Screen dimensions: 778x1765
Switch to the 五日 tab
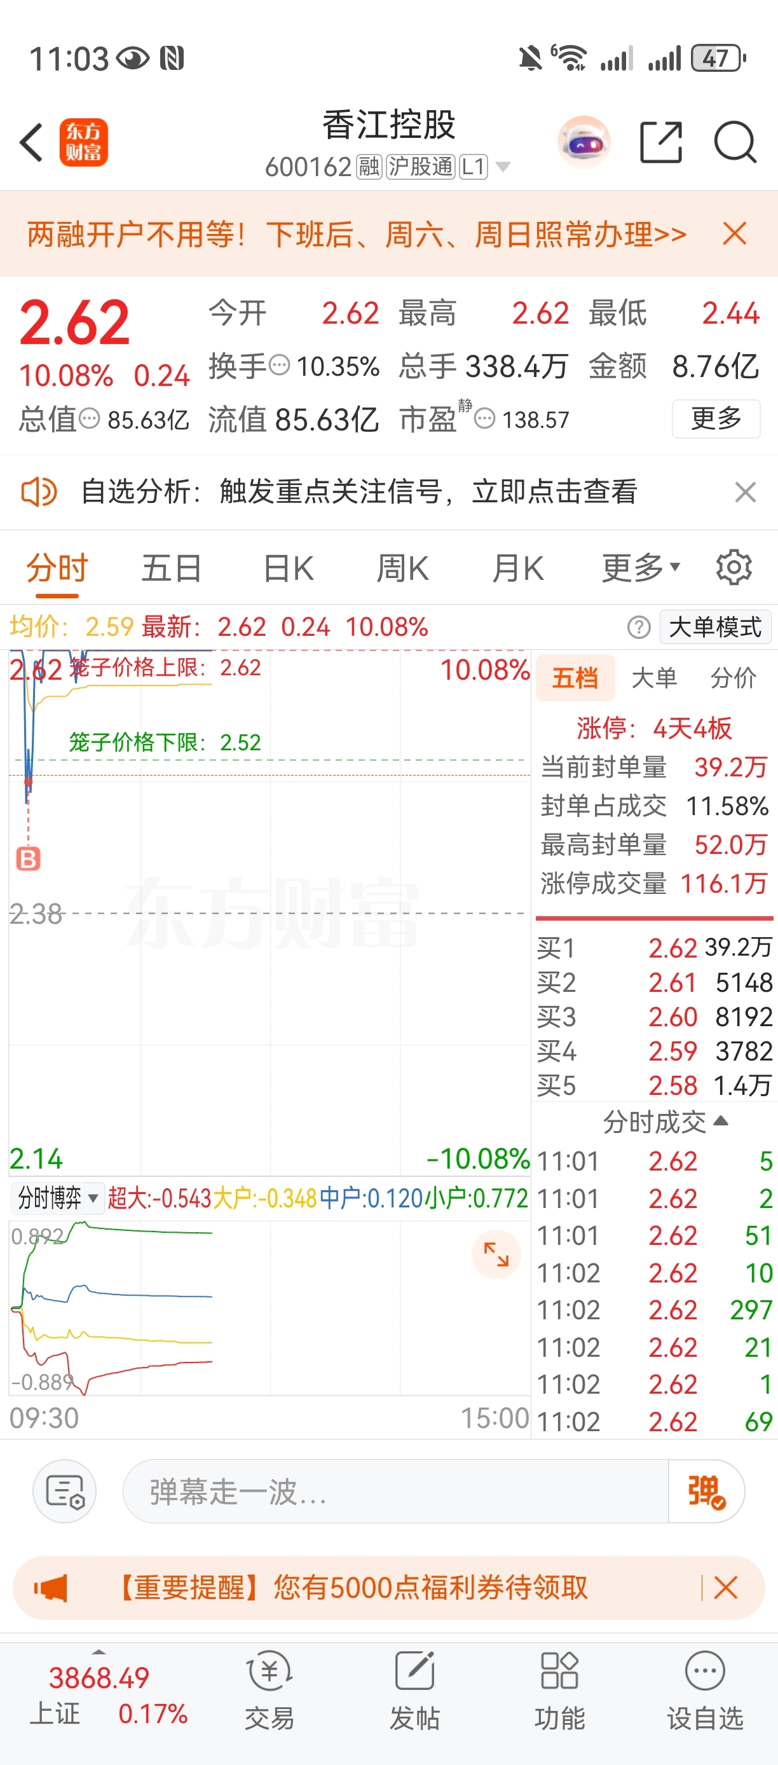point(171,568)
